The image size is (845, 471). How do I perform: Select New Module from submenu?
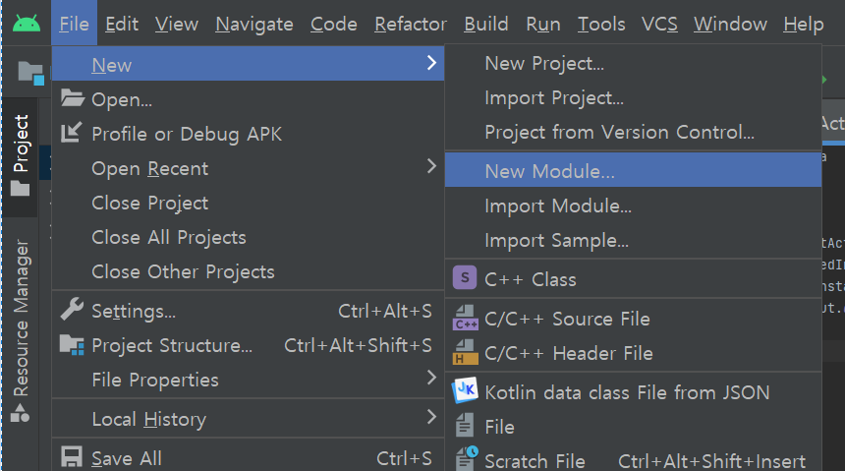coord(549,171)
